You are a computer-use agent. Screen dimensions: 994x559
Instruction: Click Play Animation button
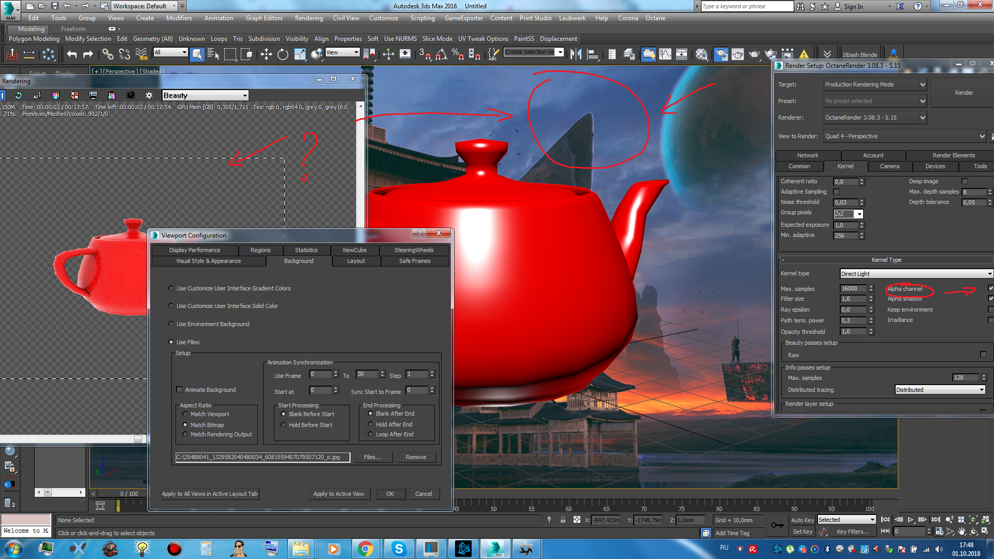911,520
